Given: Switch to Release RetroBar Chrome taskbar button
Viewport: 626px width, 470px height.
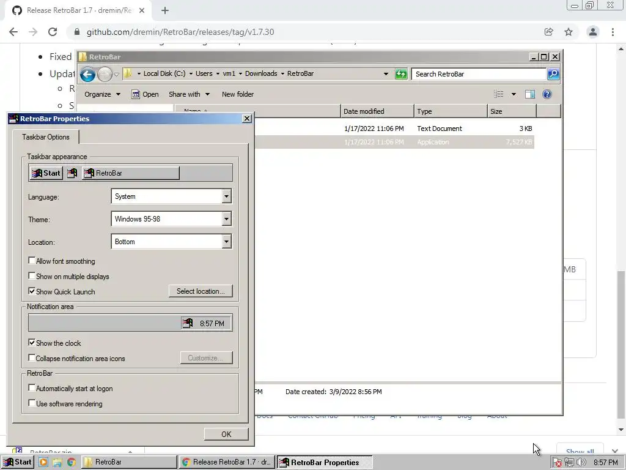Looking at the screenshot, I should tap(227, 463).
